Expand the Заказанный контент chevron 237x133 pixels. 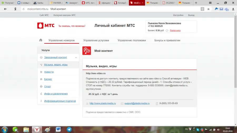pos(76,58)
